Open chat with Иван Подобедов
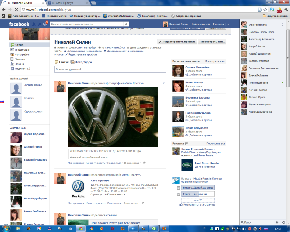290x232 pixels. 263,83
